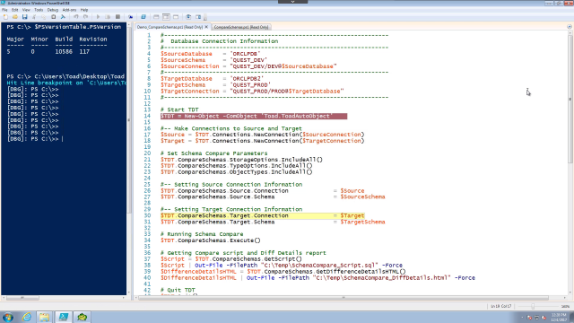Click $PSVersionTable.PSVersion command in console
The image size is (574, 323).
pyautogui.click(x=78, y=27)
